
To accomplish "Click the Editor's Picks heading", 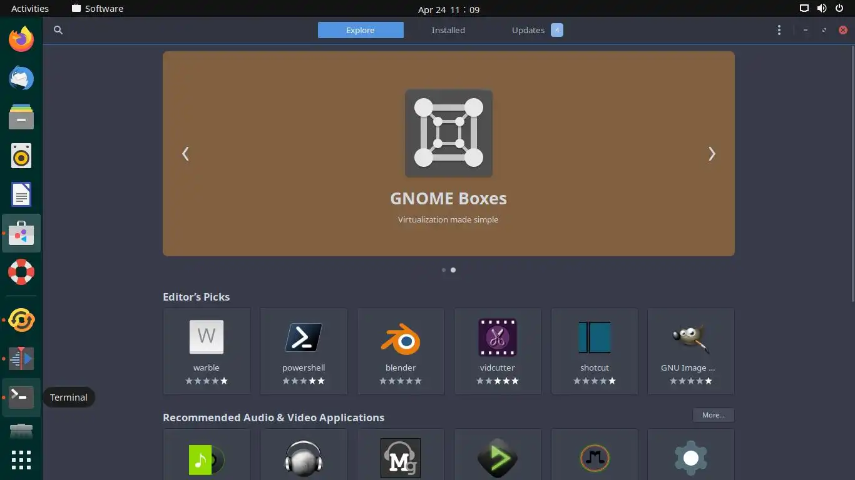I will click(x=196, y=297).
